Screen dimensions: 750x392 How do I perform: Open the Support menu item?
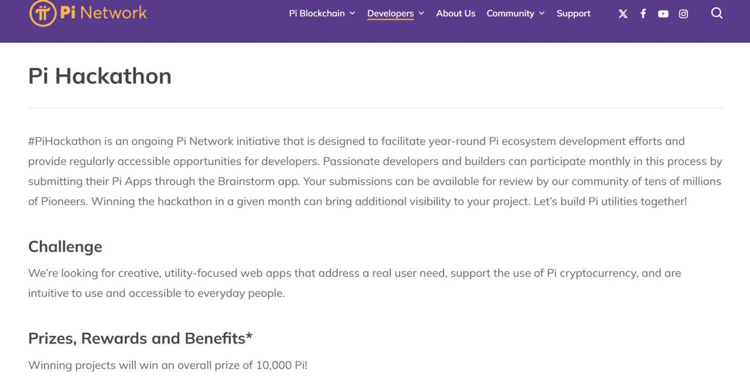click(574, 13)
